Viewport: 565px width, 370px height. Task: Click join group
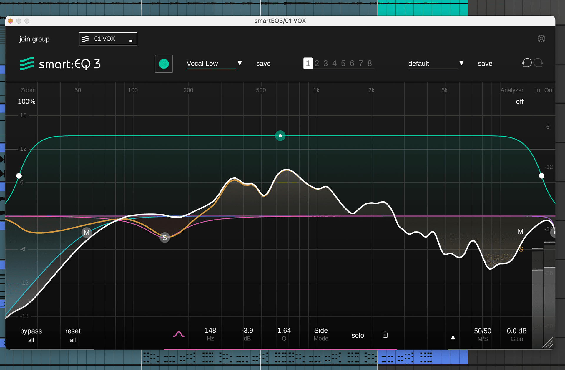click(34, 39)
